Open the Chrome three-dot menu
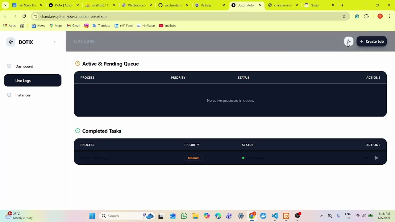395x222 pixels. click(389, 16)
